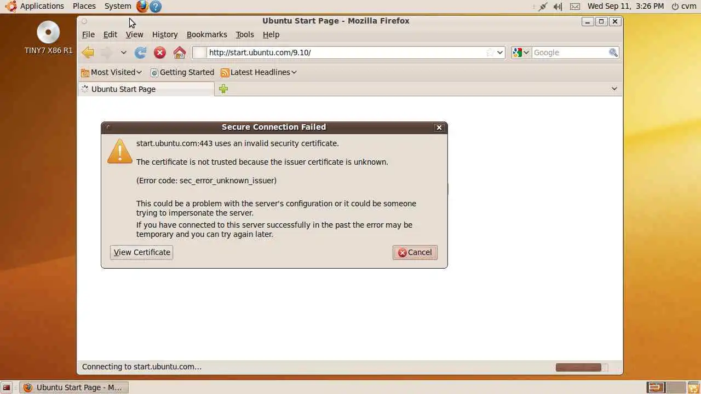The height and width of the screenshot is (394, 701).
Task: Open the History menu
Action: 165,34
